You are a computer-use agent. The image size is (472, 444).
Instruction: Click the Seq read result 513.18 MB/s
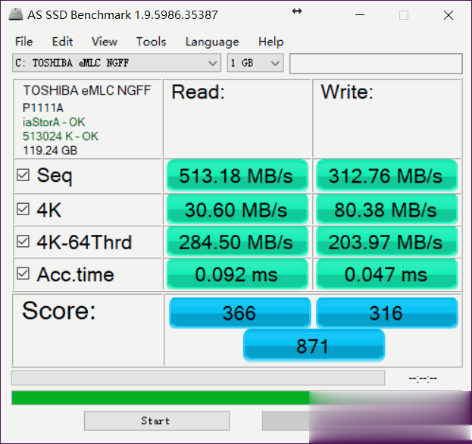pos(237,176)
